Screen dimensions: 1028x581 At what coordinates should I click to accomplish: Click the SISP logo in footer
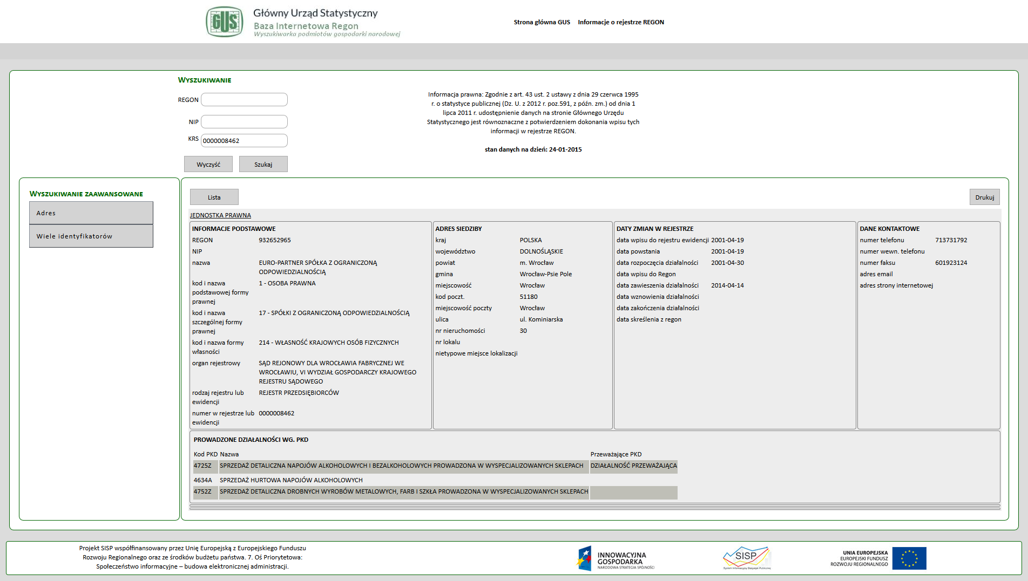coord(747,558)
